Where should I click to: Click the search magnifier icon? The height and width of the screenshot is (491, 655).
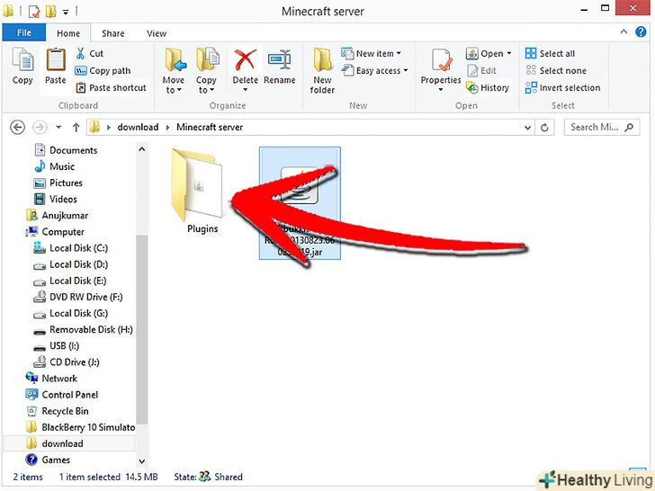tap(629, 127)
